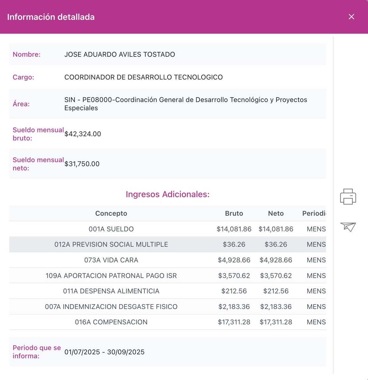Select net salary $31,750.00
Viewport: 368px width, 380px height.
click(82, 164)
